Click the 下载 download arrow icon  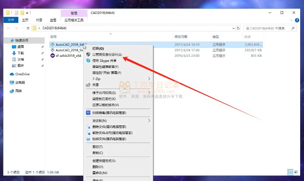point(14,53)
